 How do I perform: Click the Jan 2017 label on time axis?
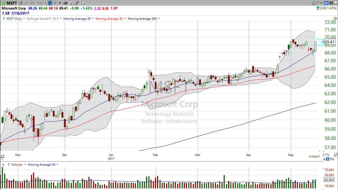[x=111, y=157]
